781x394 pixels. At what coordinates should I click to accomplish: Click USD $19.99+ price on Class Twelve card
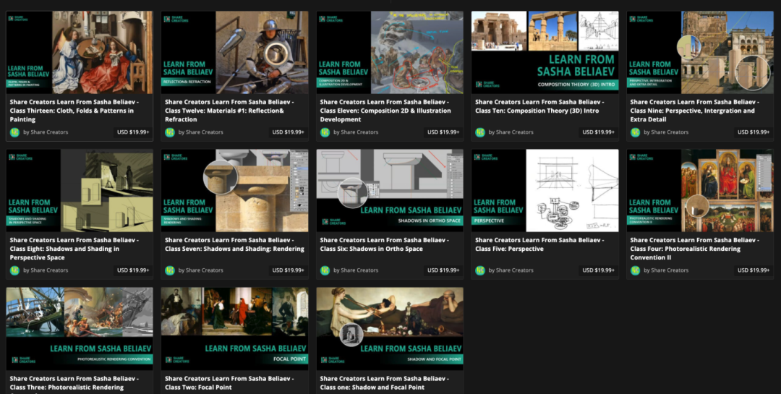click(x=289, y=132)
